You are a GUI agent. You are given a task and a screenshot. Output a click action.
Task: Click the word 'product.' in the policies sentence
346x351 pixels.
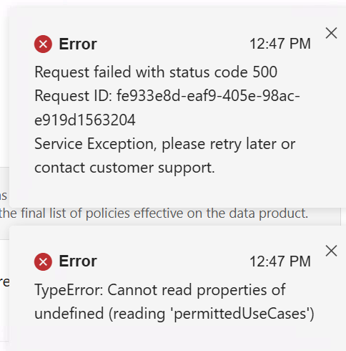(284, 213)
